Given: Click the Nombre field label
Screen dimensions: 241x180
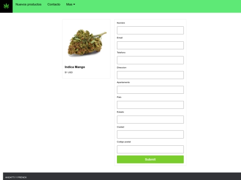Looking at the screenshot, I should click(121, 23).
